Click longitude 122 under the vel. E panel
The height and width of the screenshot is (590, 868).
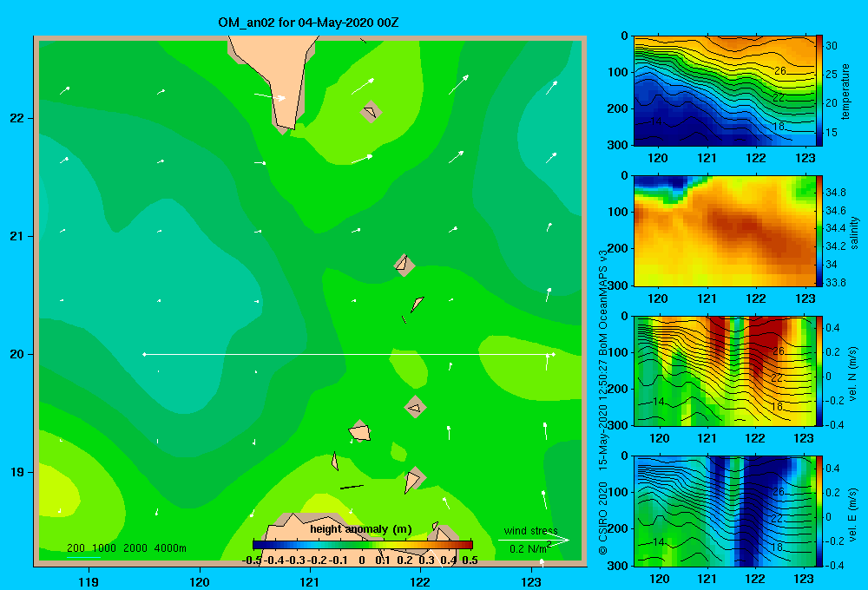coord(756,579)
